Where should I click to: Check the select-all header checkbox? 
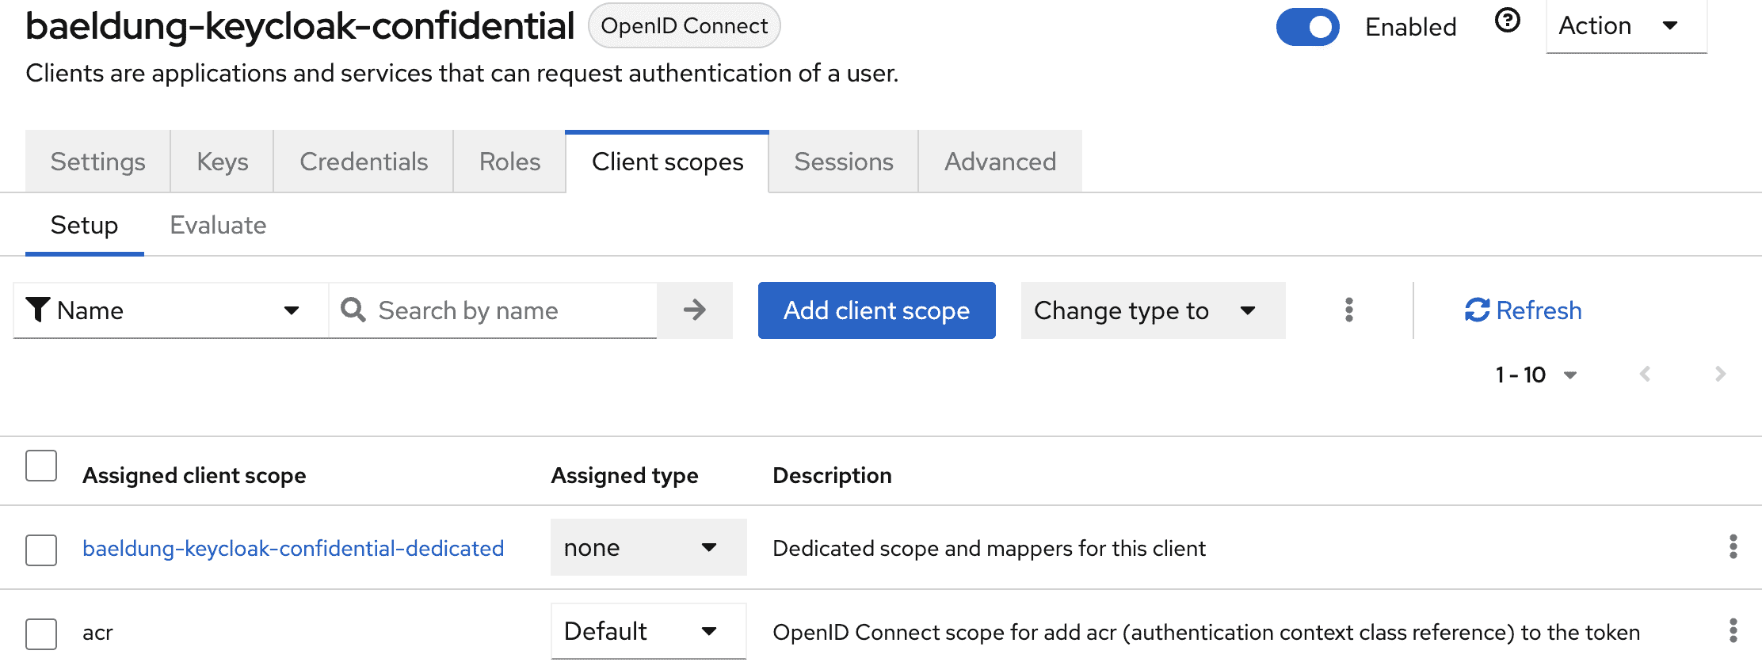point(41,466)
